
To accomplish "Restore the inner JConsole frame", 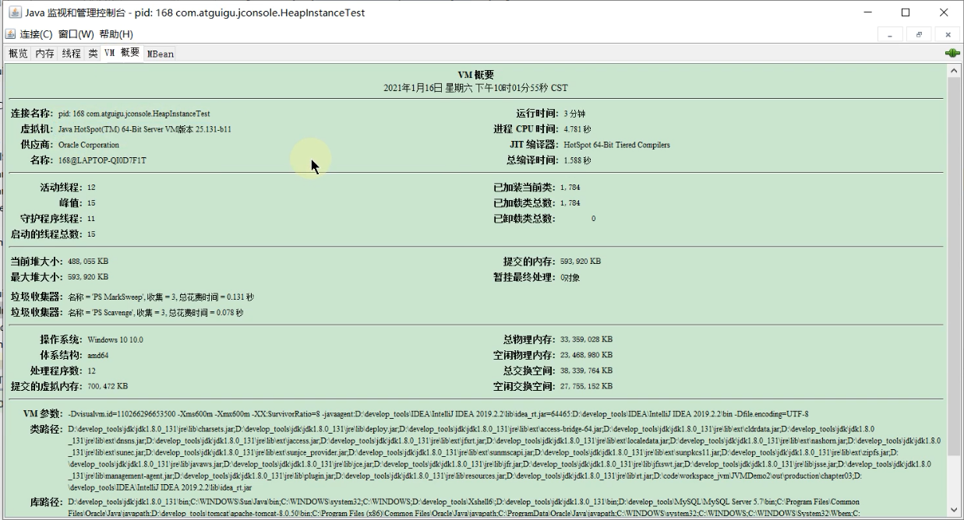I will pos(919,35).
